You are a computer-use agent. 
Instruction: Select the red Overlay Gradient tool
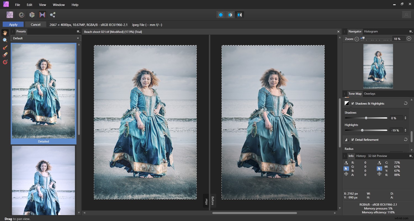coord(5,62)
